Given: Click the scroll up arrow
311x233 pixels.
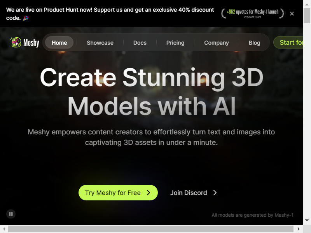Looking at the screenshot, I should (307, 4).
